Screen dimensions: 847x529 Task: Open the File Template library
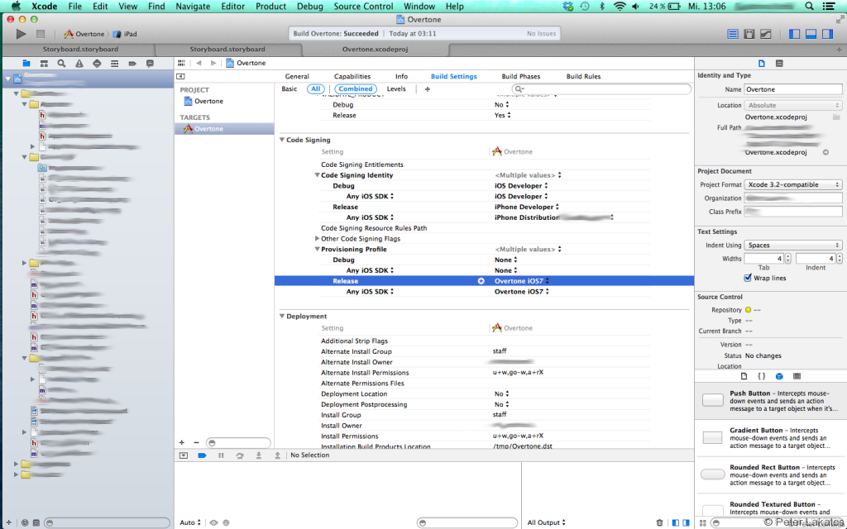click(x=744, y=376)
